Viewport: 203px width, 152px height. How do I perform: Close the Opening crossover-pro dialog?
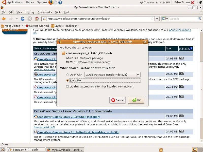(145, 42)
